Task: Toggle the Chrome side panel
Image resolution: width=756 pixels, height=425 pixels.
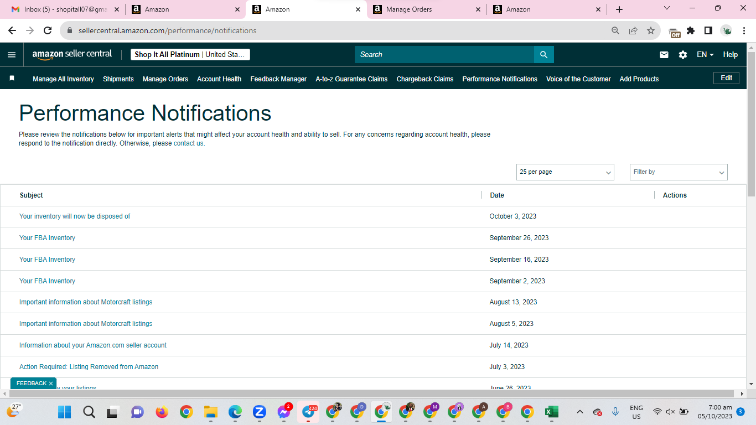Action: tap(708, 31)
